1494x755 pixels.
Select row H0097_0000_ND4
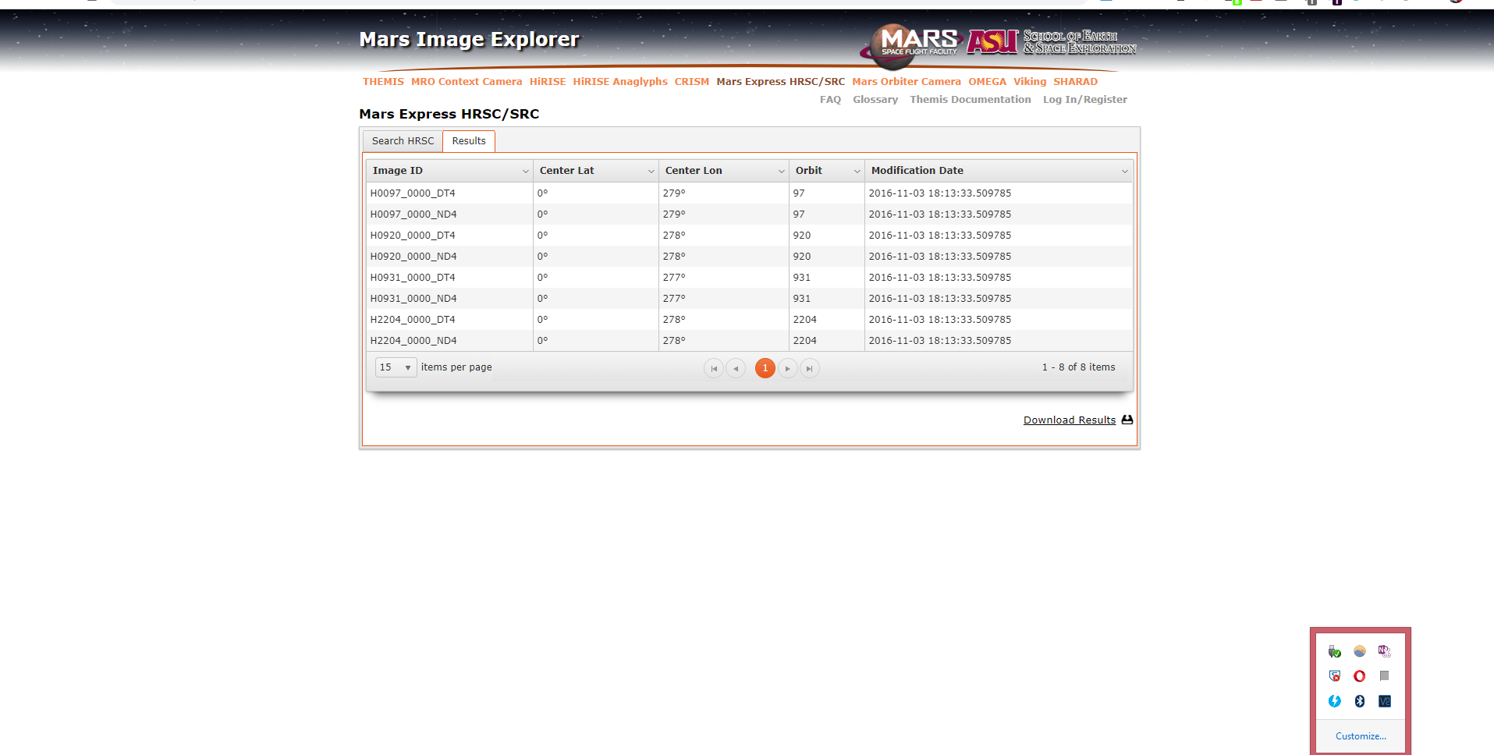(x=750, y=214)
